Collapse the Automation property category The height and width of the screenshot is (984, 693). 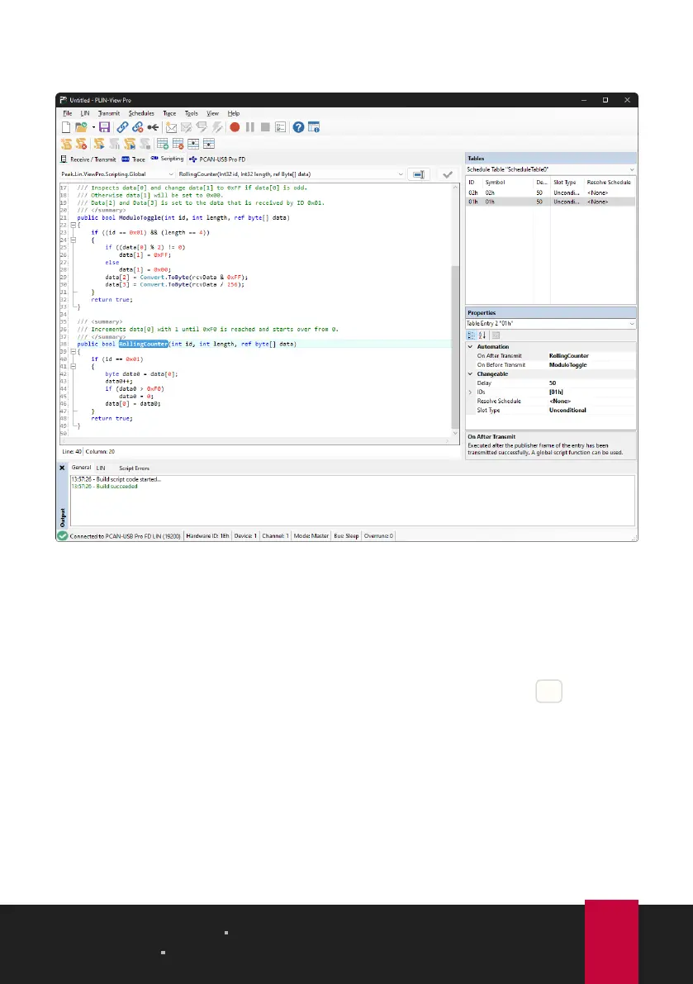[471, 347]
